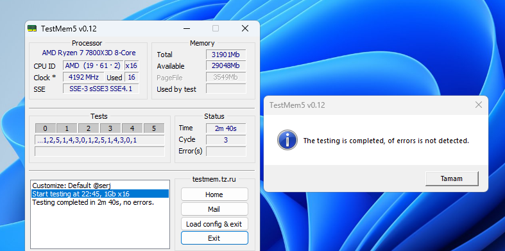The height and width of the screenshot is (251, 505).
Task: Exit TestMem5 with the Exit button
Action: pos(214,238)
